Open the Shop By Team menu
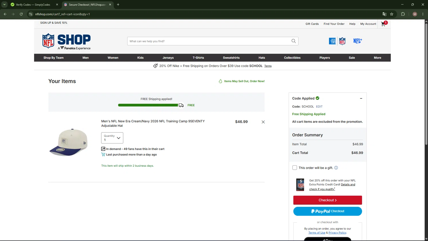Image resolution: width=428 pixels, height=241 pixels. (53, 58)
